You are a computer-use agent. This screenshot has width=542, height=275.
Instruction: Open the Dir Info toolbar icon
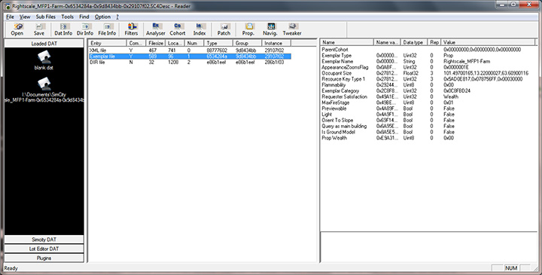[85, 29]
